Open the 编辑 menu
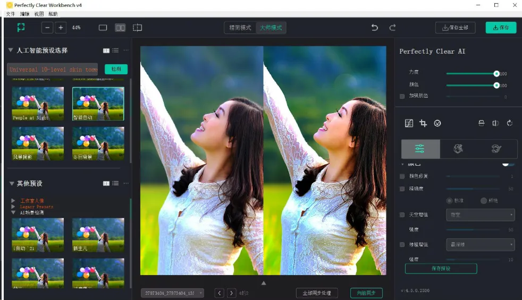Screen dimensions: 522x300 click(x=24, y=14)
